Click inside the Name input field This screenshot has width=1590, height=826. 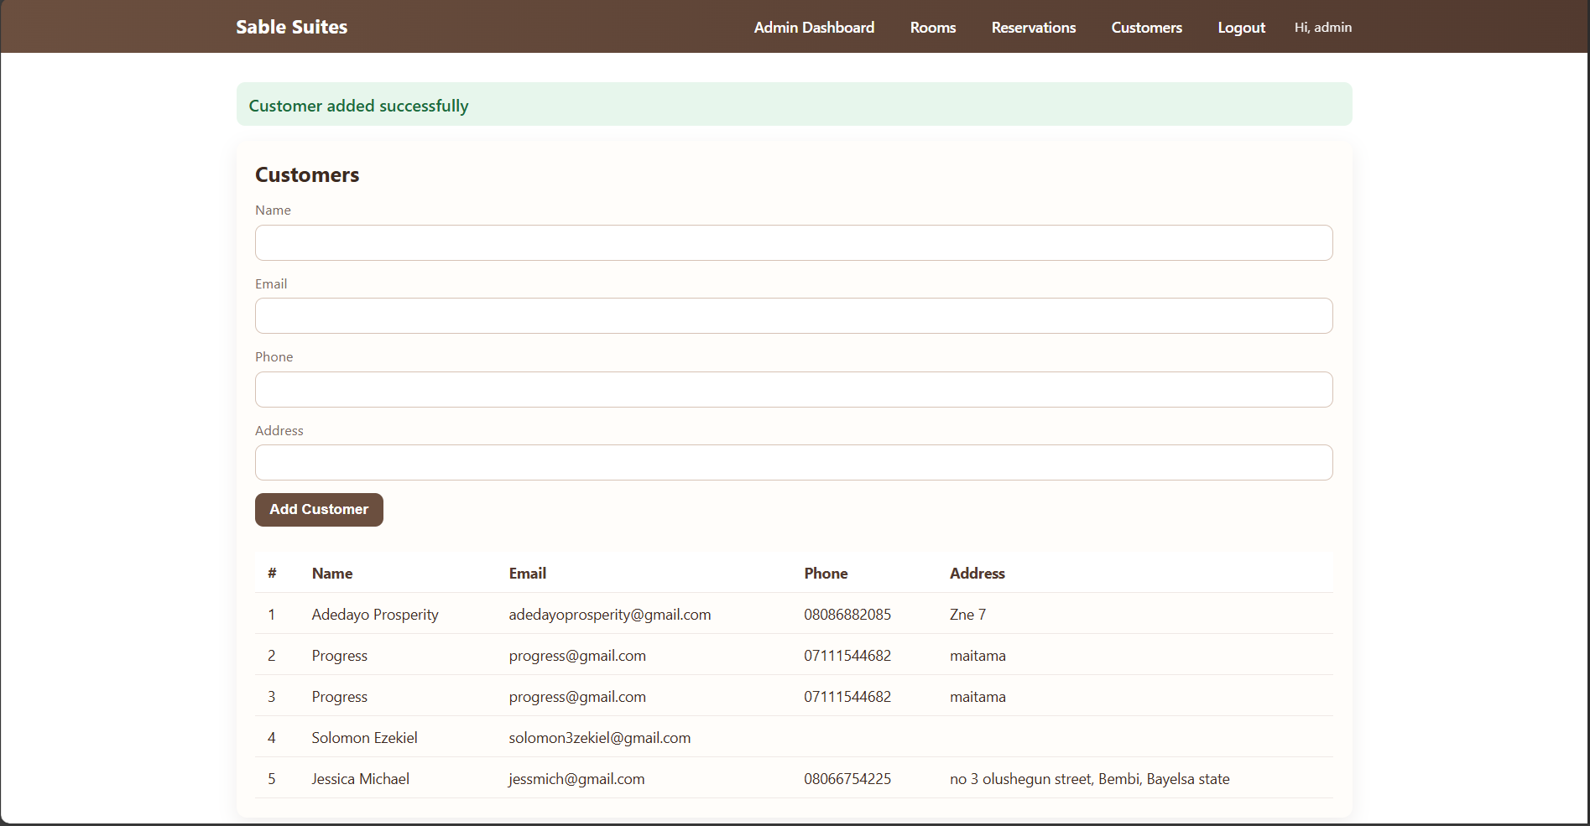pyautogui.click(x=793, y=242)
